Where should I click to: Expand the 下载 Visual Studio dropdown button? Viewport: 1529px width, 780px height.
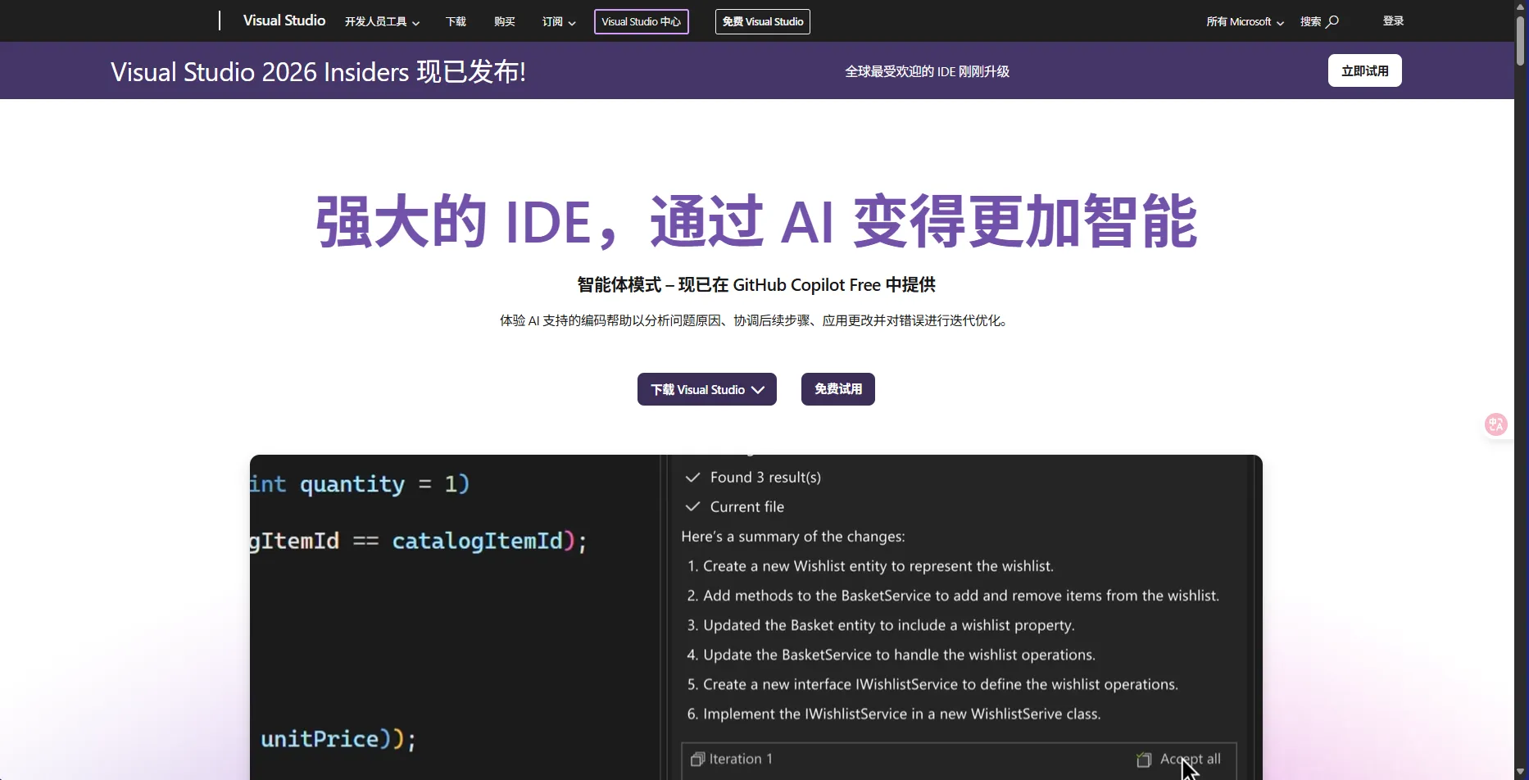point(706,390)
